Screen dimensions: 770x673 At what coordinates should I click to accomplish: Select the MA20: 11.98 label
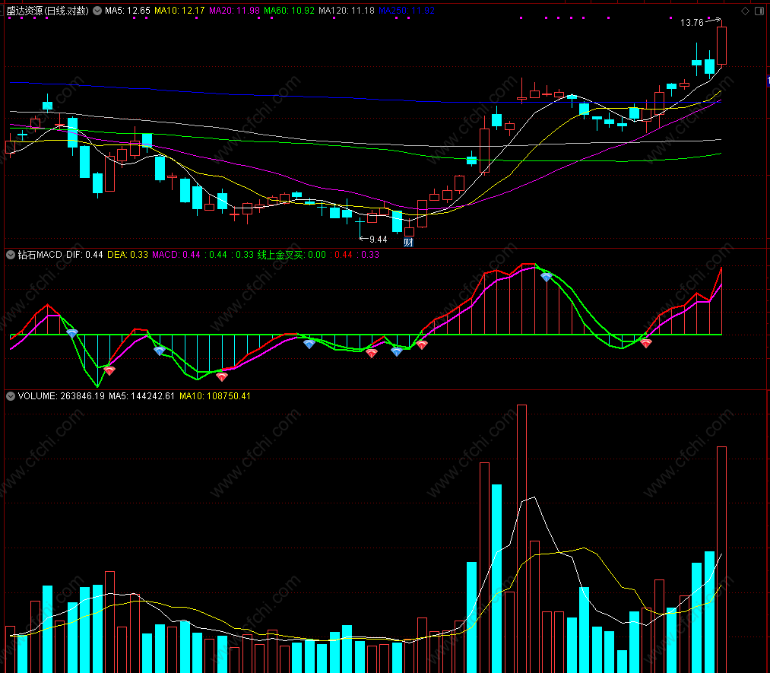tap(234, 11)
